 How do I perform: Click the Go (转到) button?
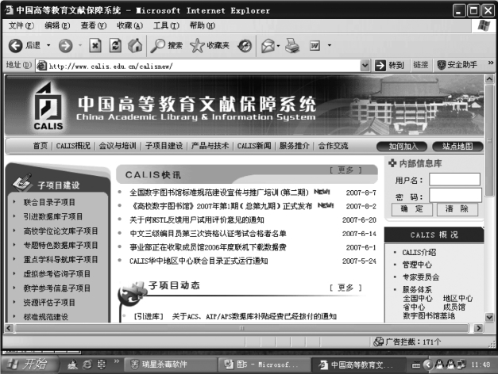tap(389, 66)
